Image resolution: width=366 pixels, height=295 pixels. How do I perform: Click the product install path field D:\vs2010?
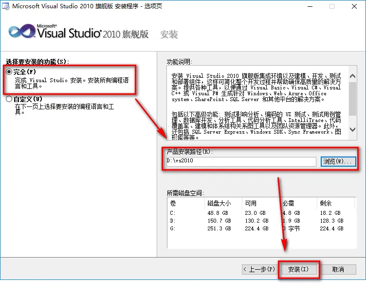pyautogui.click(x=241, y=161)
